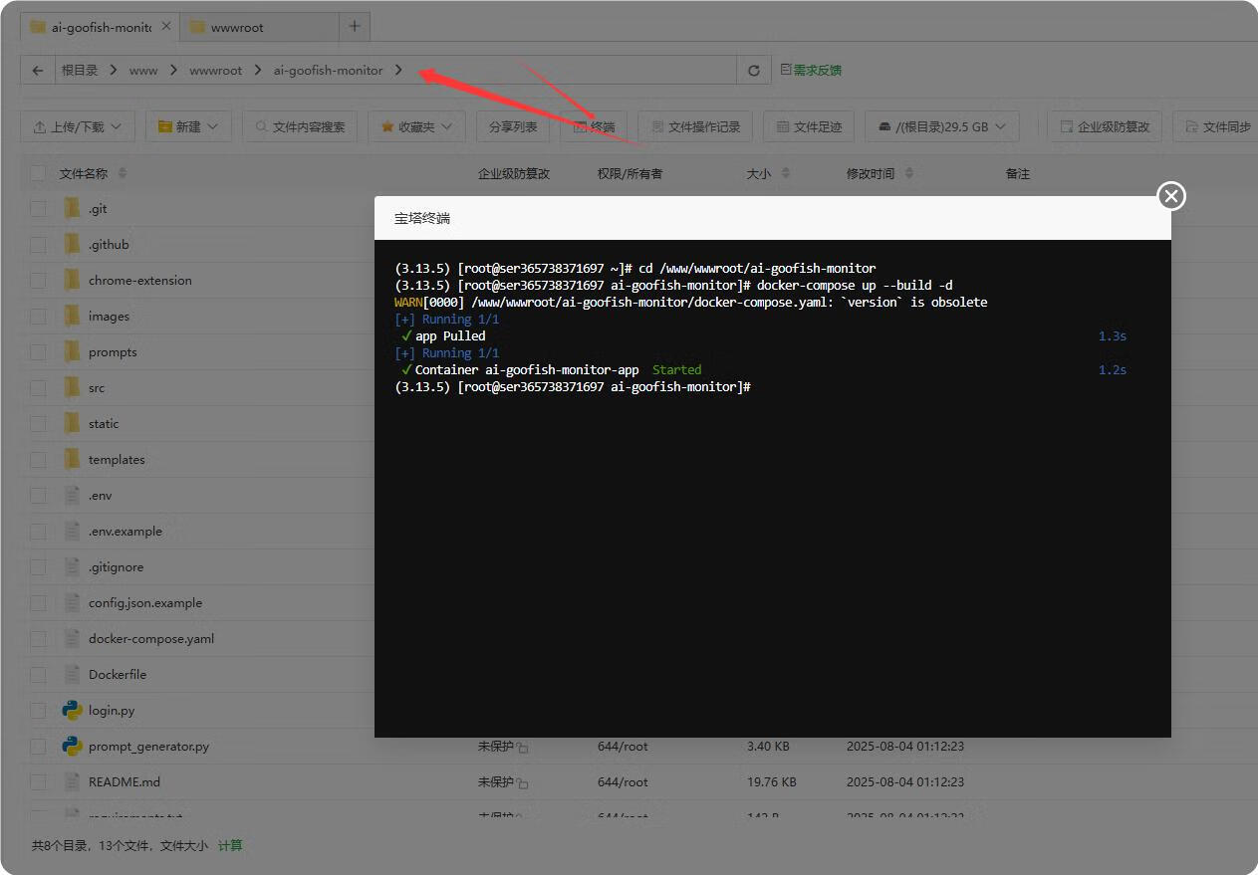Switch to the wwwroot tab

pyautogui.click(x=237, y=27)
